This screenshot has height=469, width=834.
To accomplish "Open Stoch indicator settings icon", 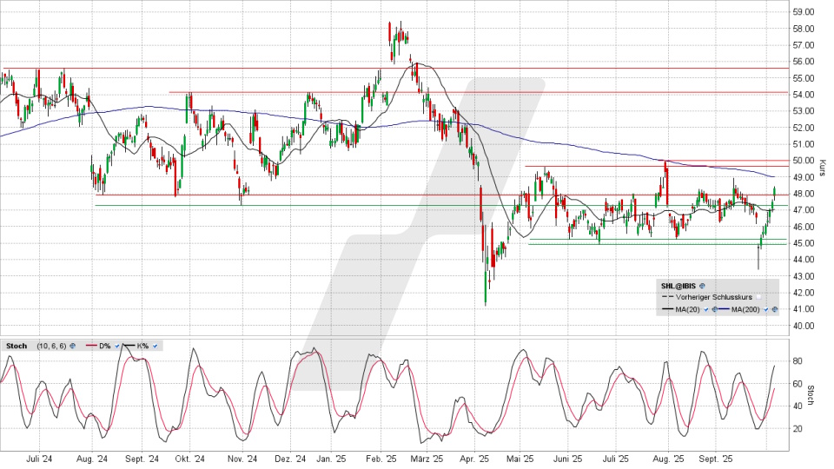I will click(x=72, y=346).
